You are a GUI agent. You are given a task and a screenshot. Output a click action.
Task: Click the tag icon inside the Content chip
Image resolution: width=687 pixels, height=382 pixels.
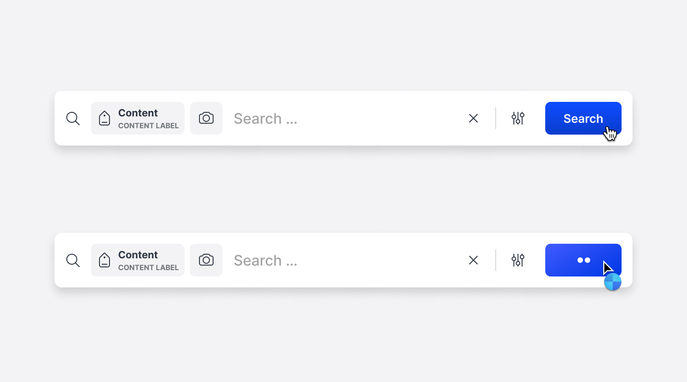[105, 118]
